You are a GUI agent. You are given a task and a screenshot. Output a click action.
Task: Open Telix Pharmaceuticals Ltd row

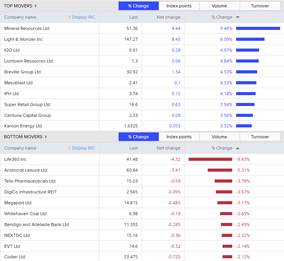(x=30, y=181)
